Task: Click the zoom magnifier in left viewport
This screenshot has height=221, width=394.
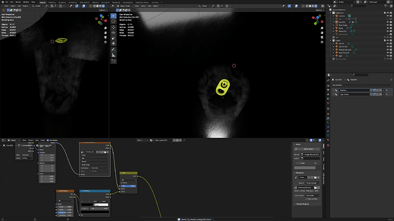Action: pos(106,28)
